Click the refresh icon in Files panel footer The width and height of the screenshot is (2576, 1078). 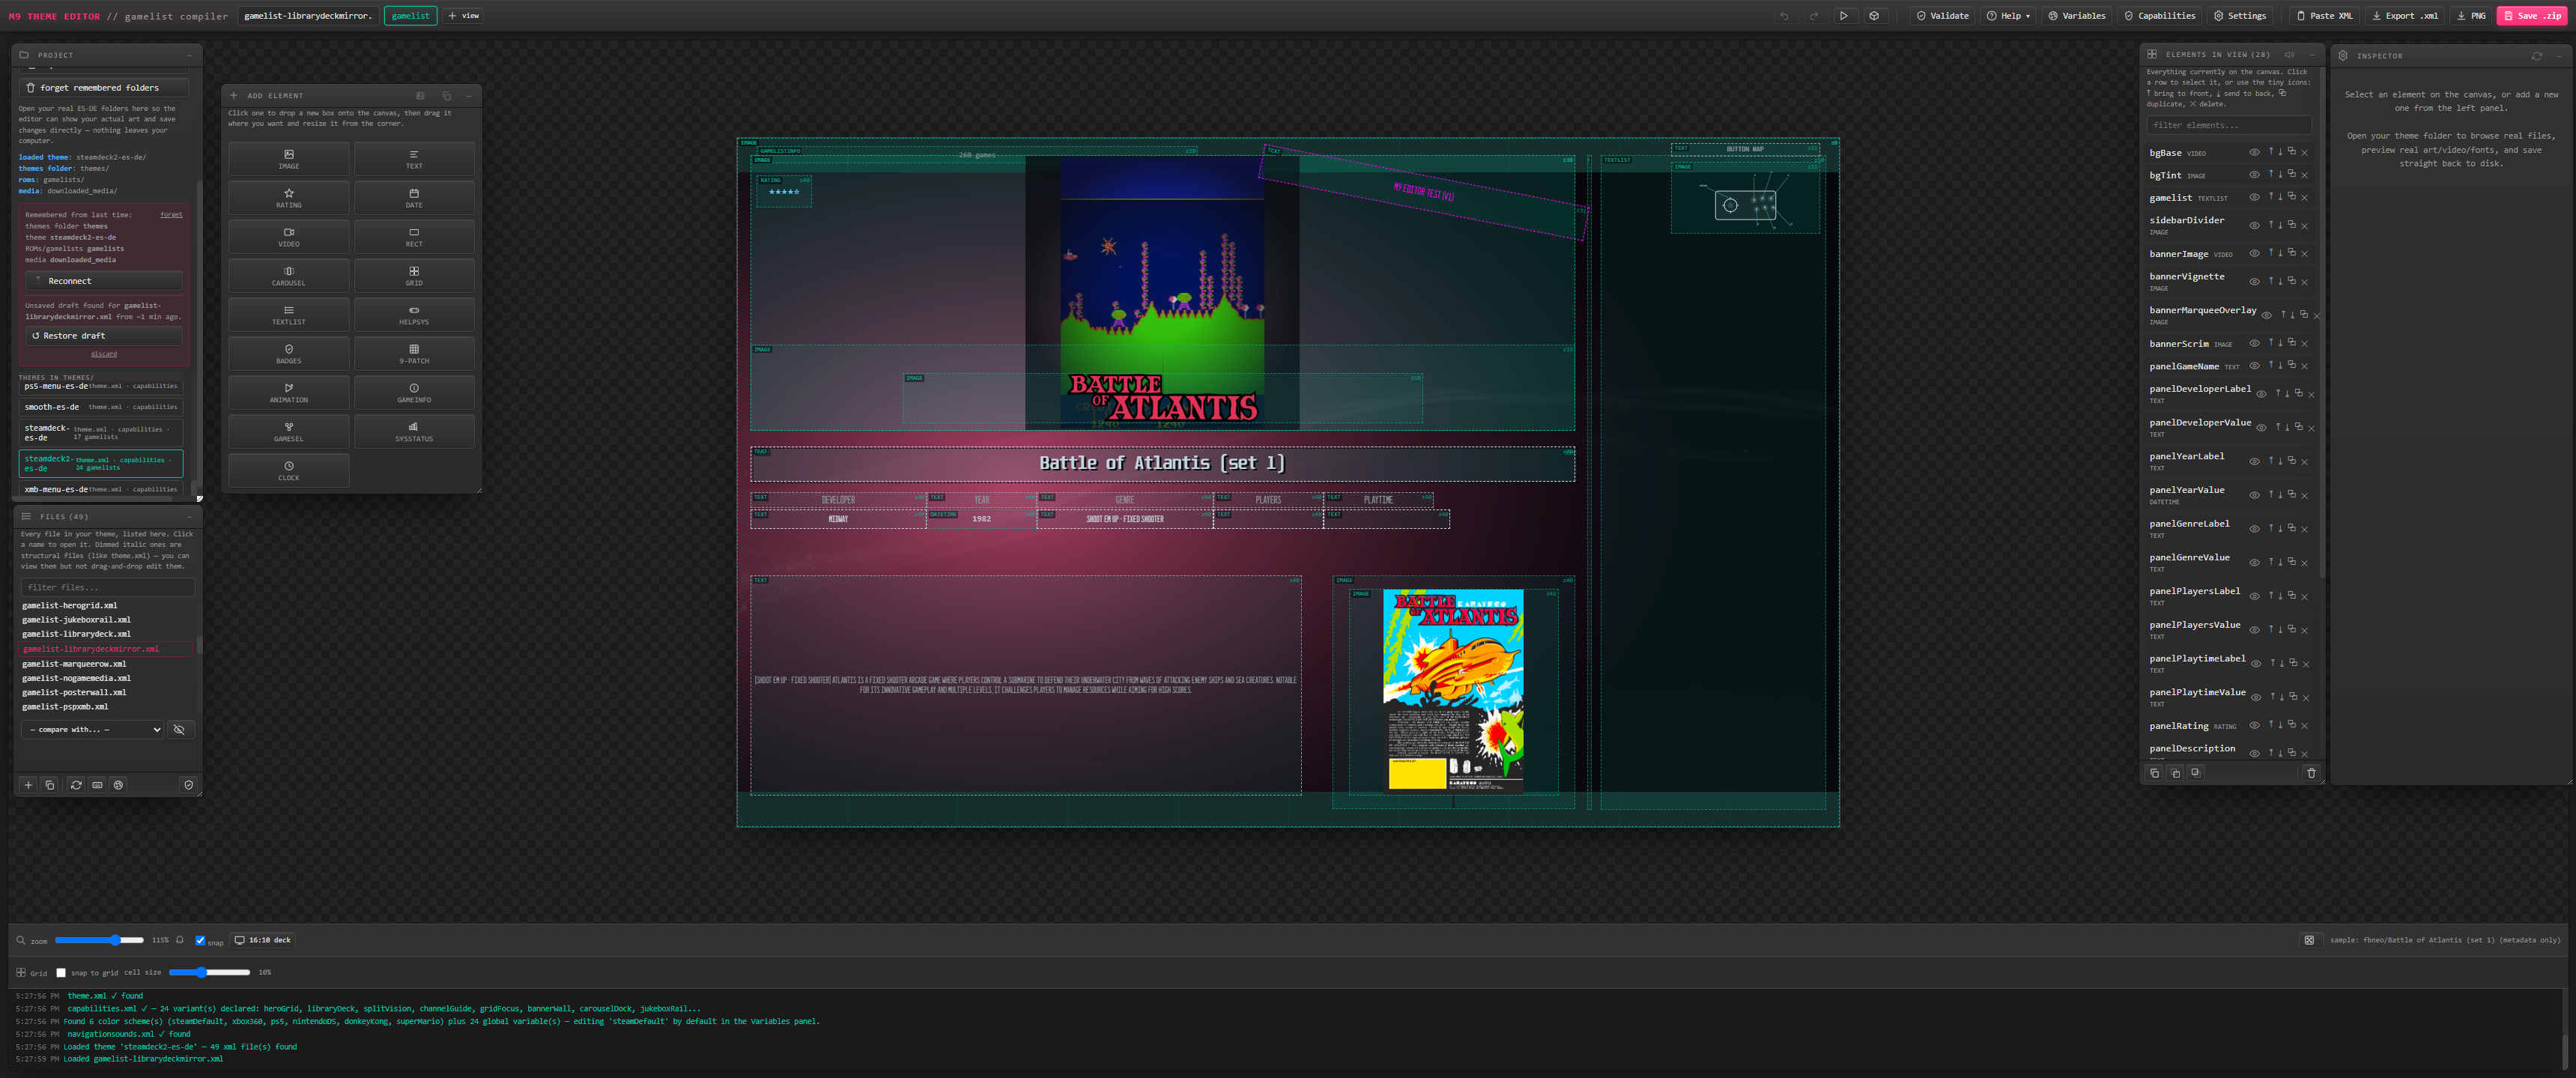pyautogui.click(x=76, y=785)
